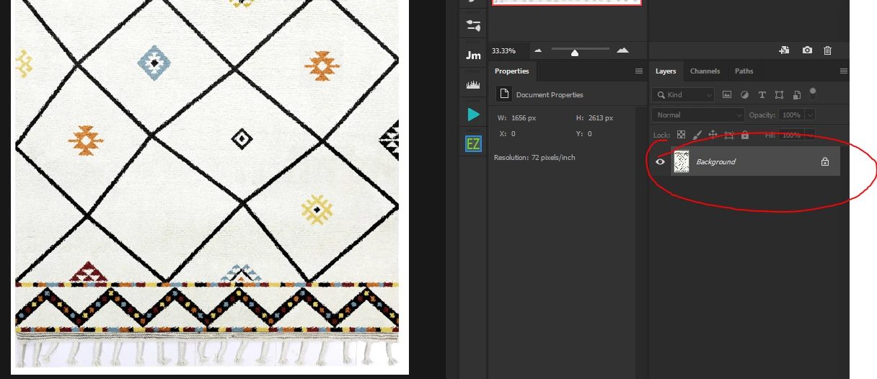Click the Document Properties page icon

coord(504,94)
